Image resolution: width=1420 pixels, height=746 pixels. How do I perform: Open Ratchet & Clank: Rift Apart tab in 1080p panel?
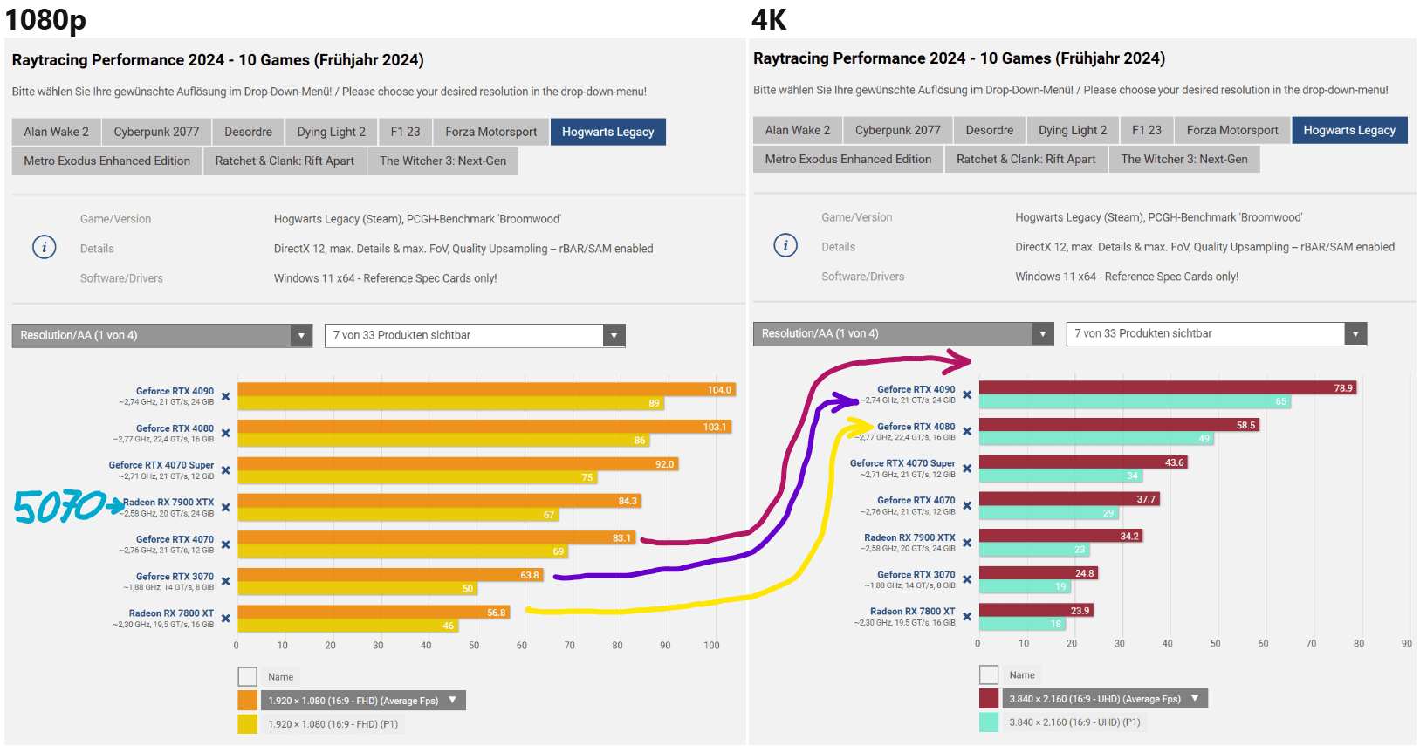tap(285, 161)
